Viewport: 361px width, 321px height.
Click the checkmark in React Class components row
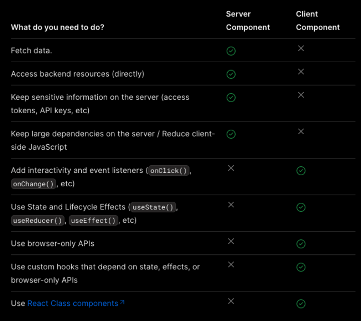(301, 304)
